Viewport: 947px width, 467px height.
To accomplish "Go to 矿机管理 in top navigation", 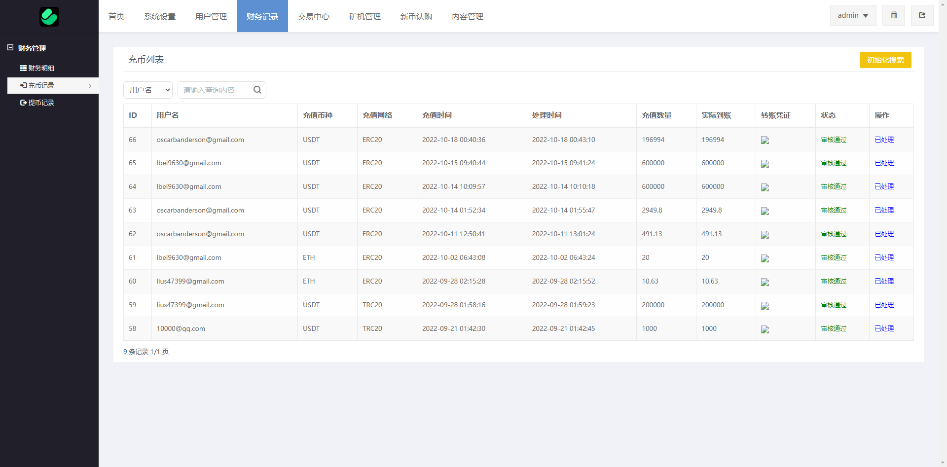I will [365, 16].
